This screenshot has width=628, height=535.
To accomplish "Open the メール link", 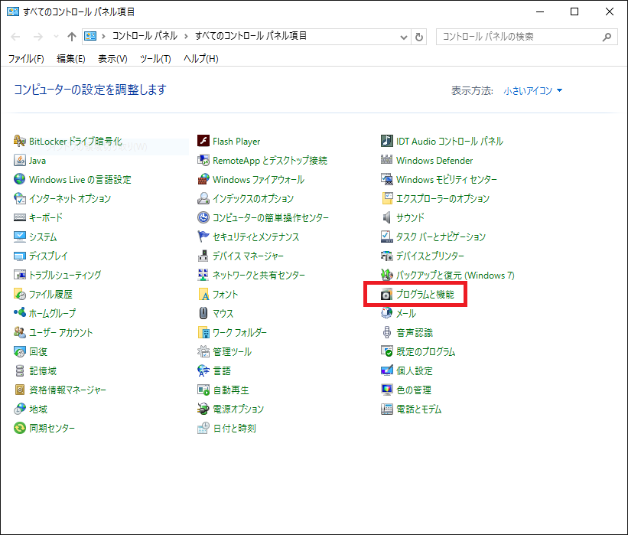I will [x=406, y=314].
